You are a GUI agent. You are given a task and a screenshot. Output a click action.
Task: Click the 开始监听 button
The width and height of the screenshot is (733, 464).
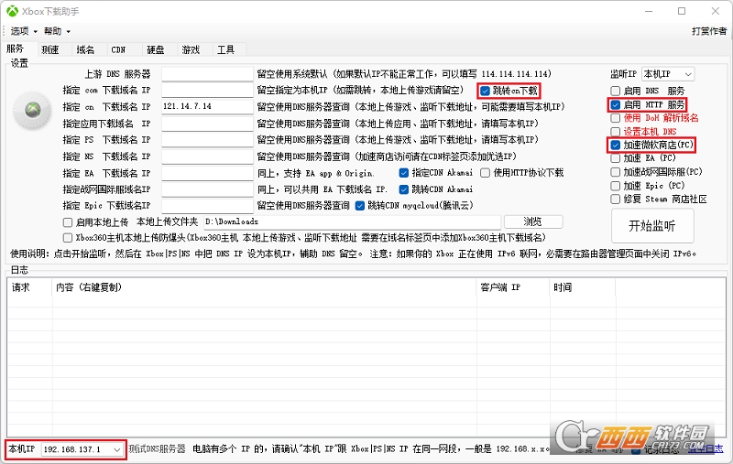652,226
